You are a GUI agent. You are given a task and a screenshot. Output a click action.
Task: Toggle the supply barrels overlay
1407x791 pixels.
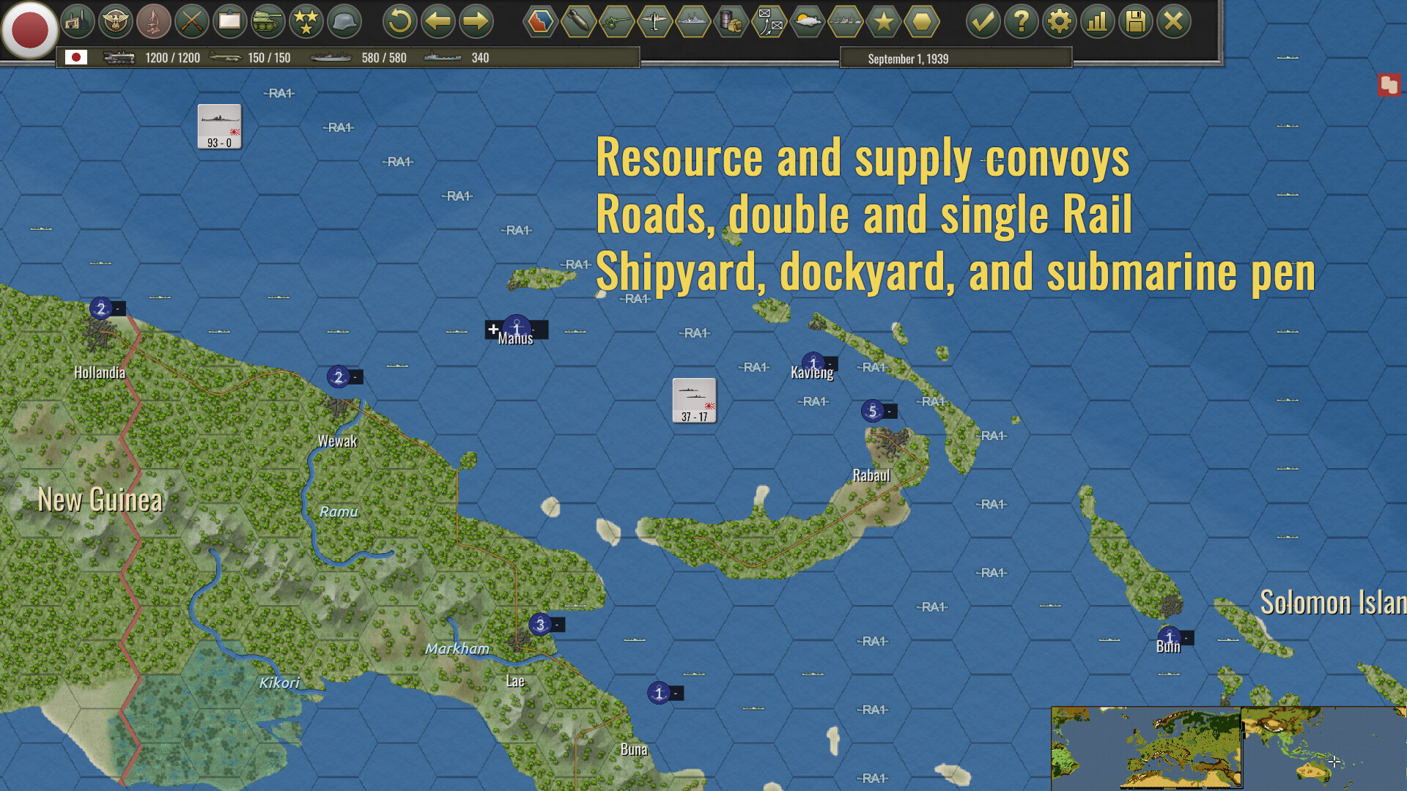click(731, 21)
